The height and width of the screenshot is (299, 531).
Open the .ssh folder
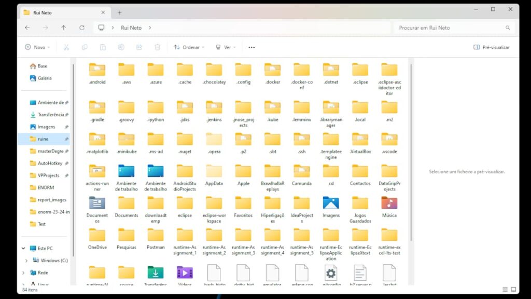pyautogui.click(x=302, y=143)
